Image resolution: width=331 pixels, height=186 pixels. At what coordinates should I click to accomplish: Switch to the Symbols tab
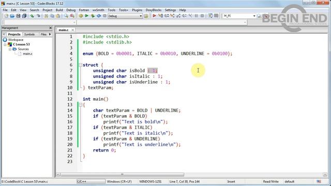29,34
